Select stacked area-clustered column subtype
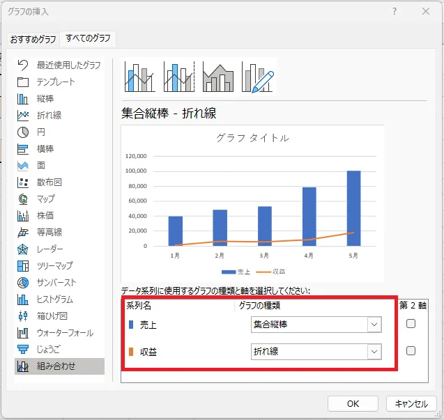The width and height of the screenshot is (444, 420). (x=218, y=77)
